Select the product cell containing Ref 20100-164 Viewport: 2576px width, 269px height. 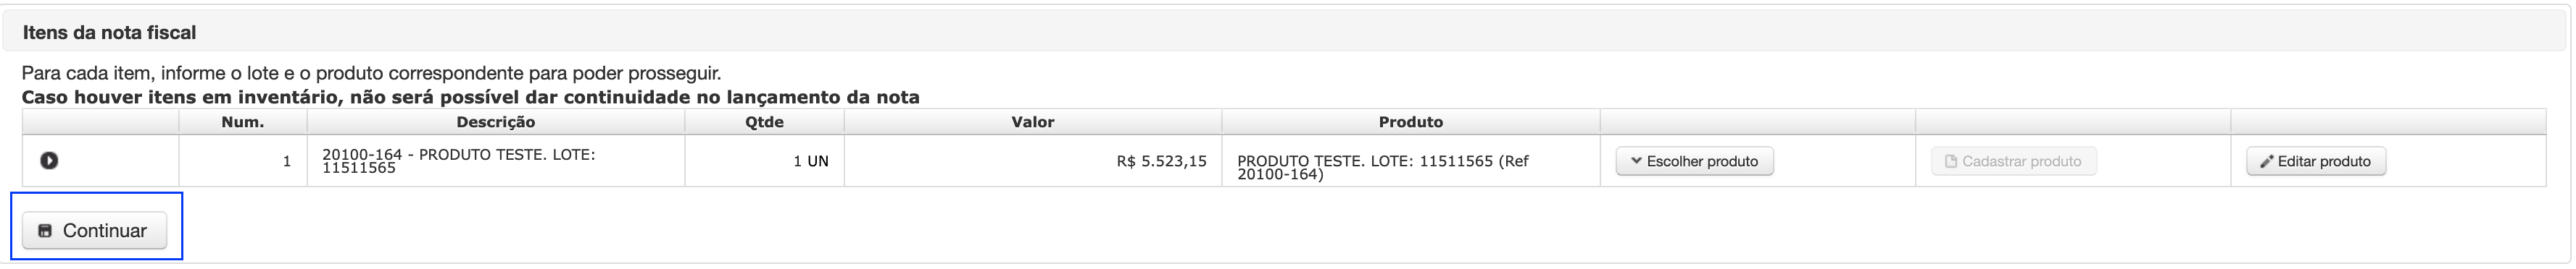(1411, 161)
